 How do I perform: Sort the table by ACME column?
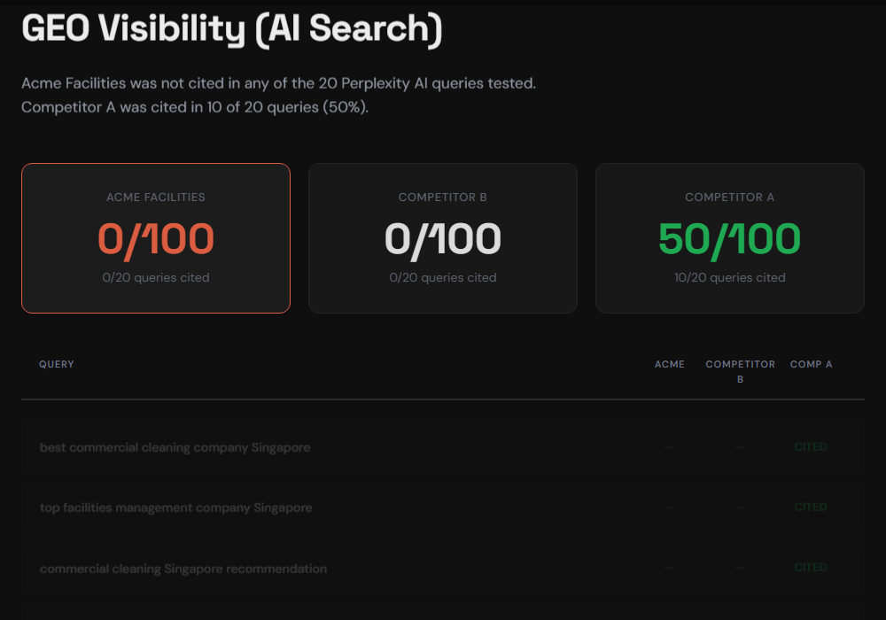[670, 364]
